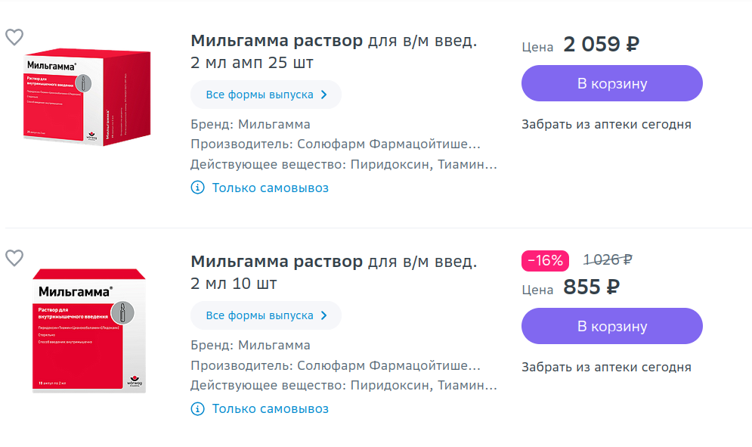
Task: Click 'Забрать из аптеки сегодня' under first product
Action: click(606, 124)
